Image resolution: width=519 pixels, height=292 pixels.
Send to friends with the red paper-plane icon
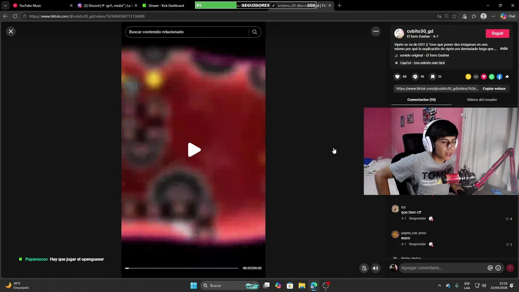pos(484,77)
